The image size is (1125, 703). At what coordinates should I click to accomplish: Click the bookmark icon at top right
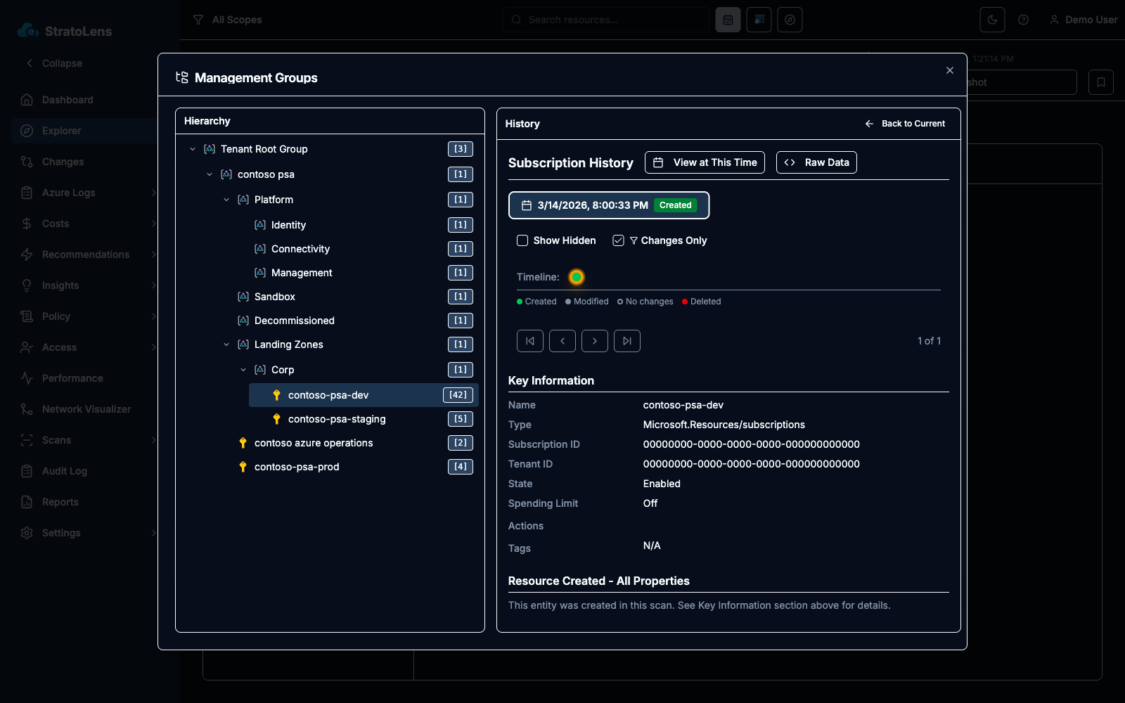click(1101, 82)
